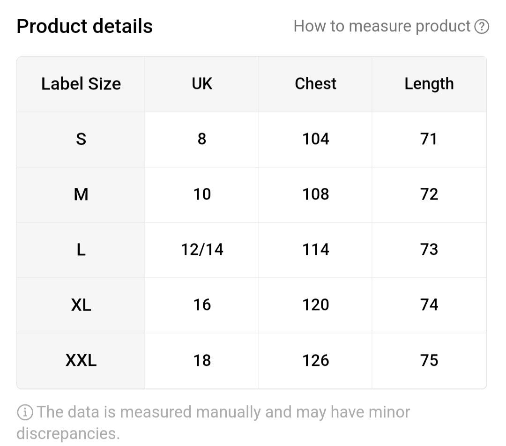Select the XXL size row label
506x446 pixels.
(81, 360)
